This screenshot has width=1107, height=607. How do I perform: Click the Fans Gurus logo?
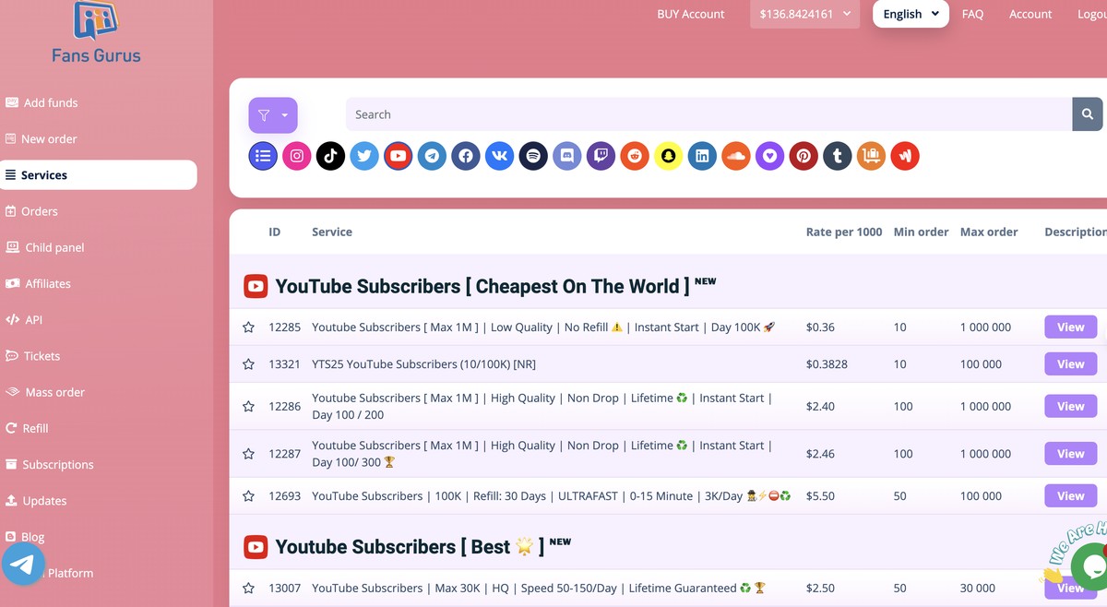click(x=96, y=33)
